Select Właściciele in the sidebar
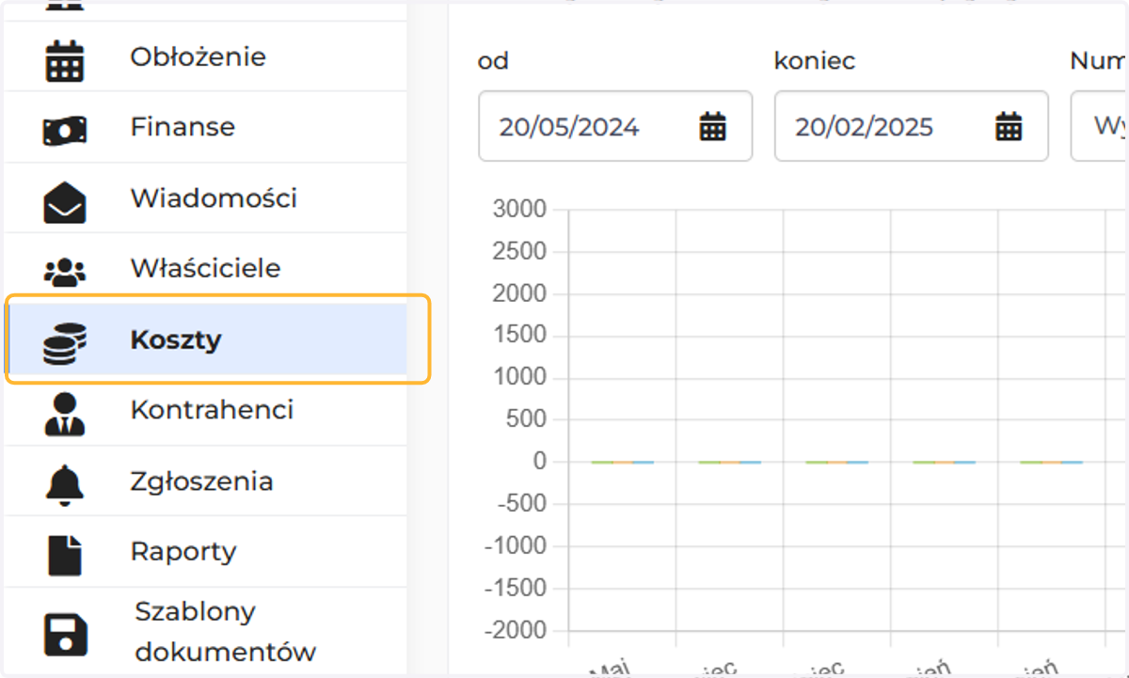This screenshot has width=1129, height=678. click(206, 268)
